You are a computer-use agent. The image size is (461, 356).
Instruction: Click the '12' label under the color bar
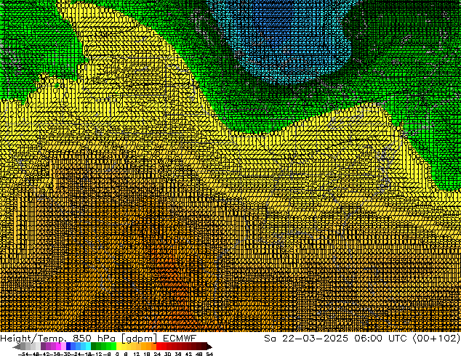[x=137, y=354]
